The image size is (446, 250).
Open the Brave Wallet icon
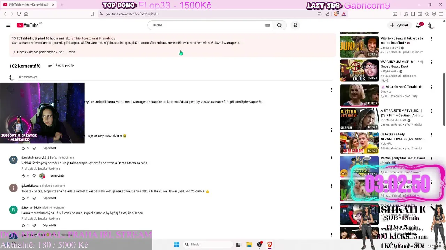[x=420, y=14]
